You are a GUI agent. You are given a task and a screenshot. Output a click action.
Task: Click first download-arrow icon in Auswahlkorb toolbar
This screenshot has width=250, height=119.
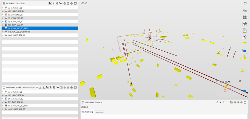pos(40,87)
